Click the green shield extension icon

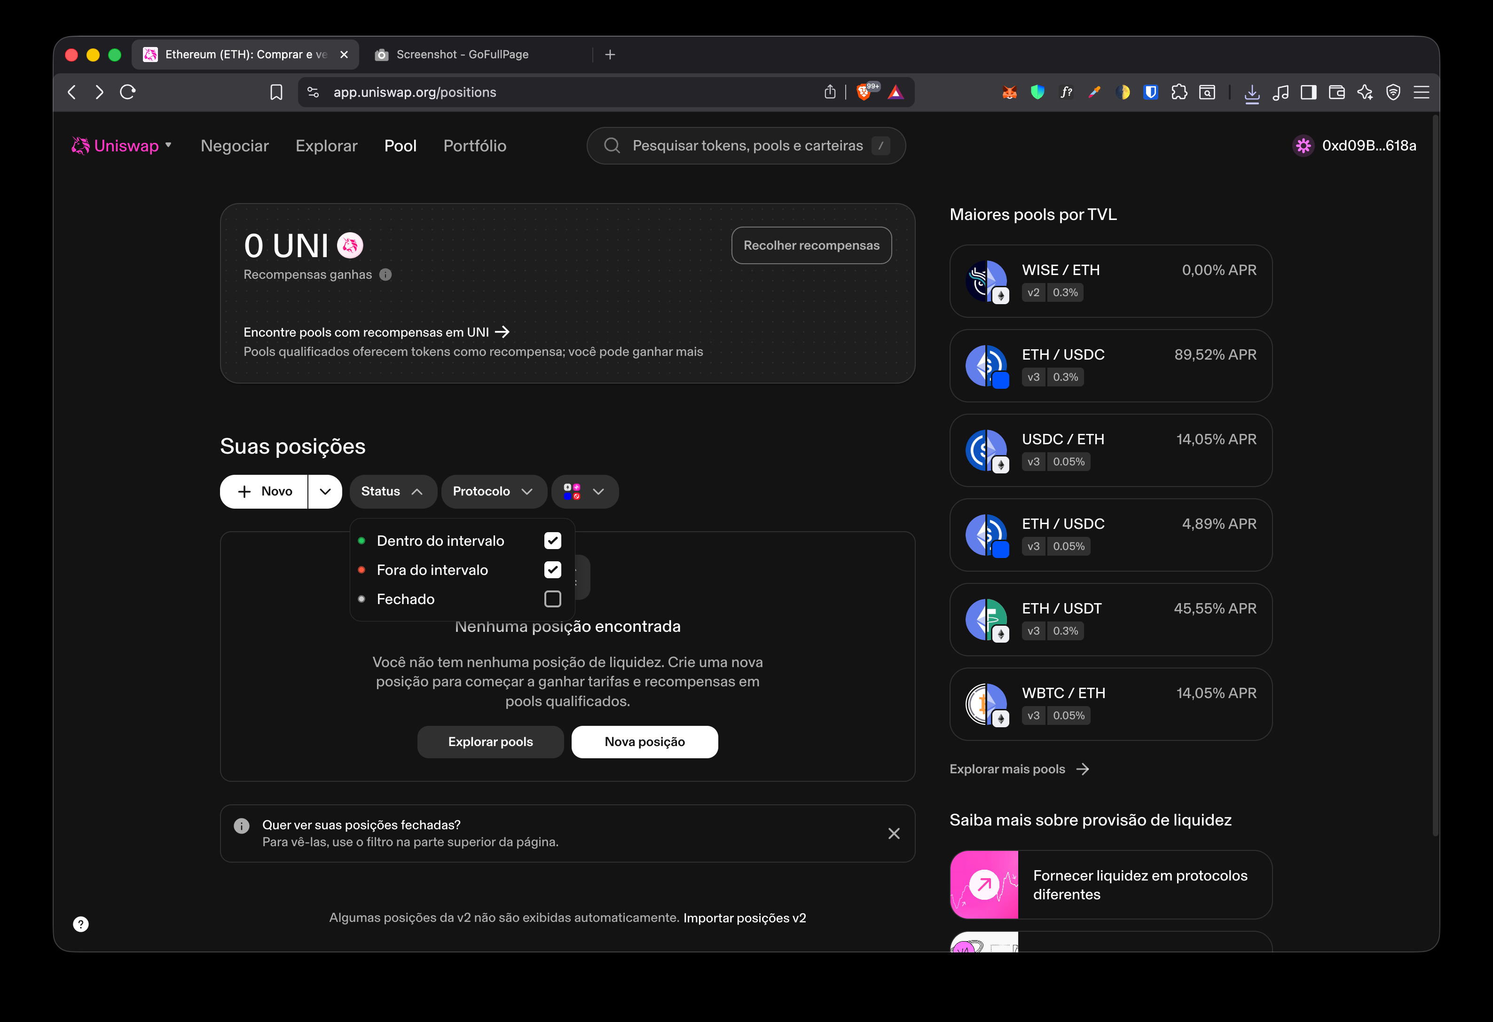tap(1037, 93)
